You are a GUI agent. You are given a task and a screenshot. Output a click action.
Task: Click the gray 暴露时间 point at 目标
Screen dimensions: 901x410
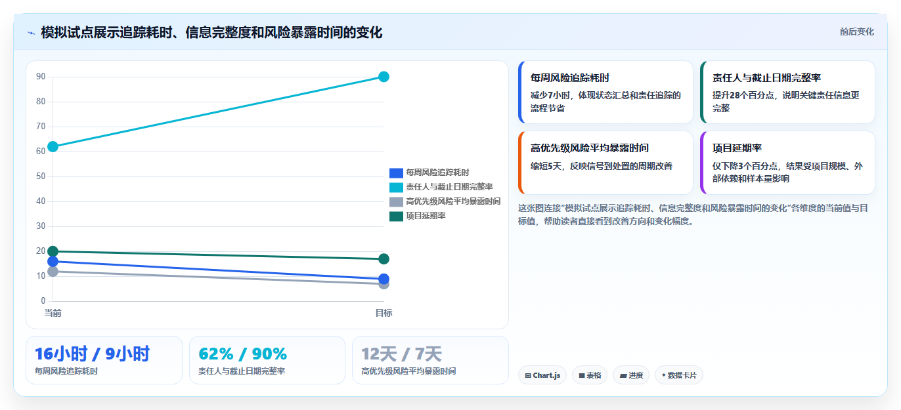click(384, 284)
